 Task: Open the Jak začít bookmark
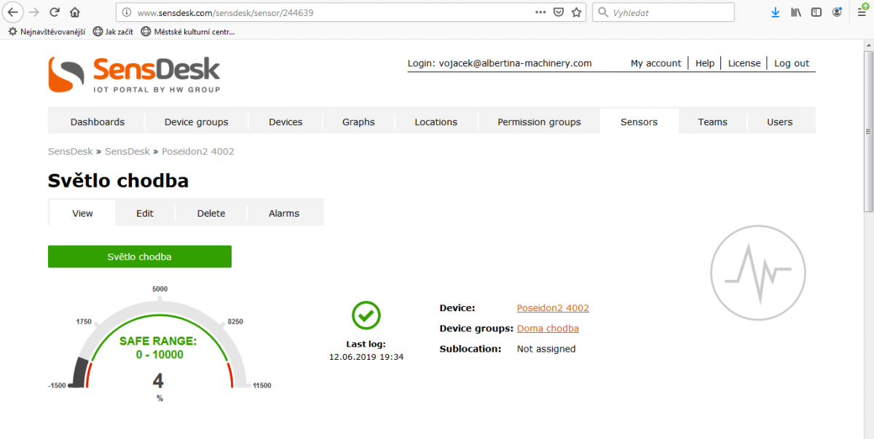tap(113, 31)
